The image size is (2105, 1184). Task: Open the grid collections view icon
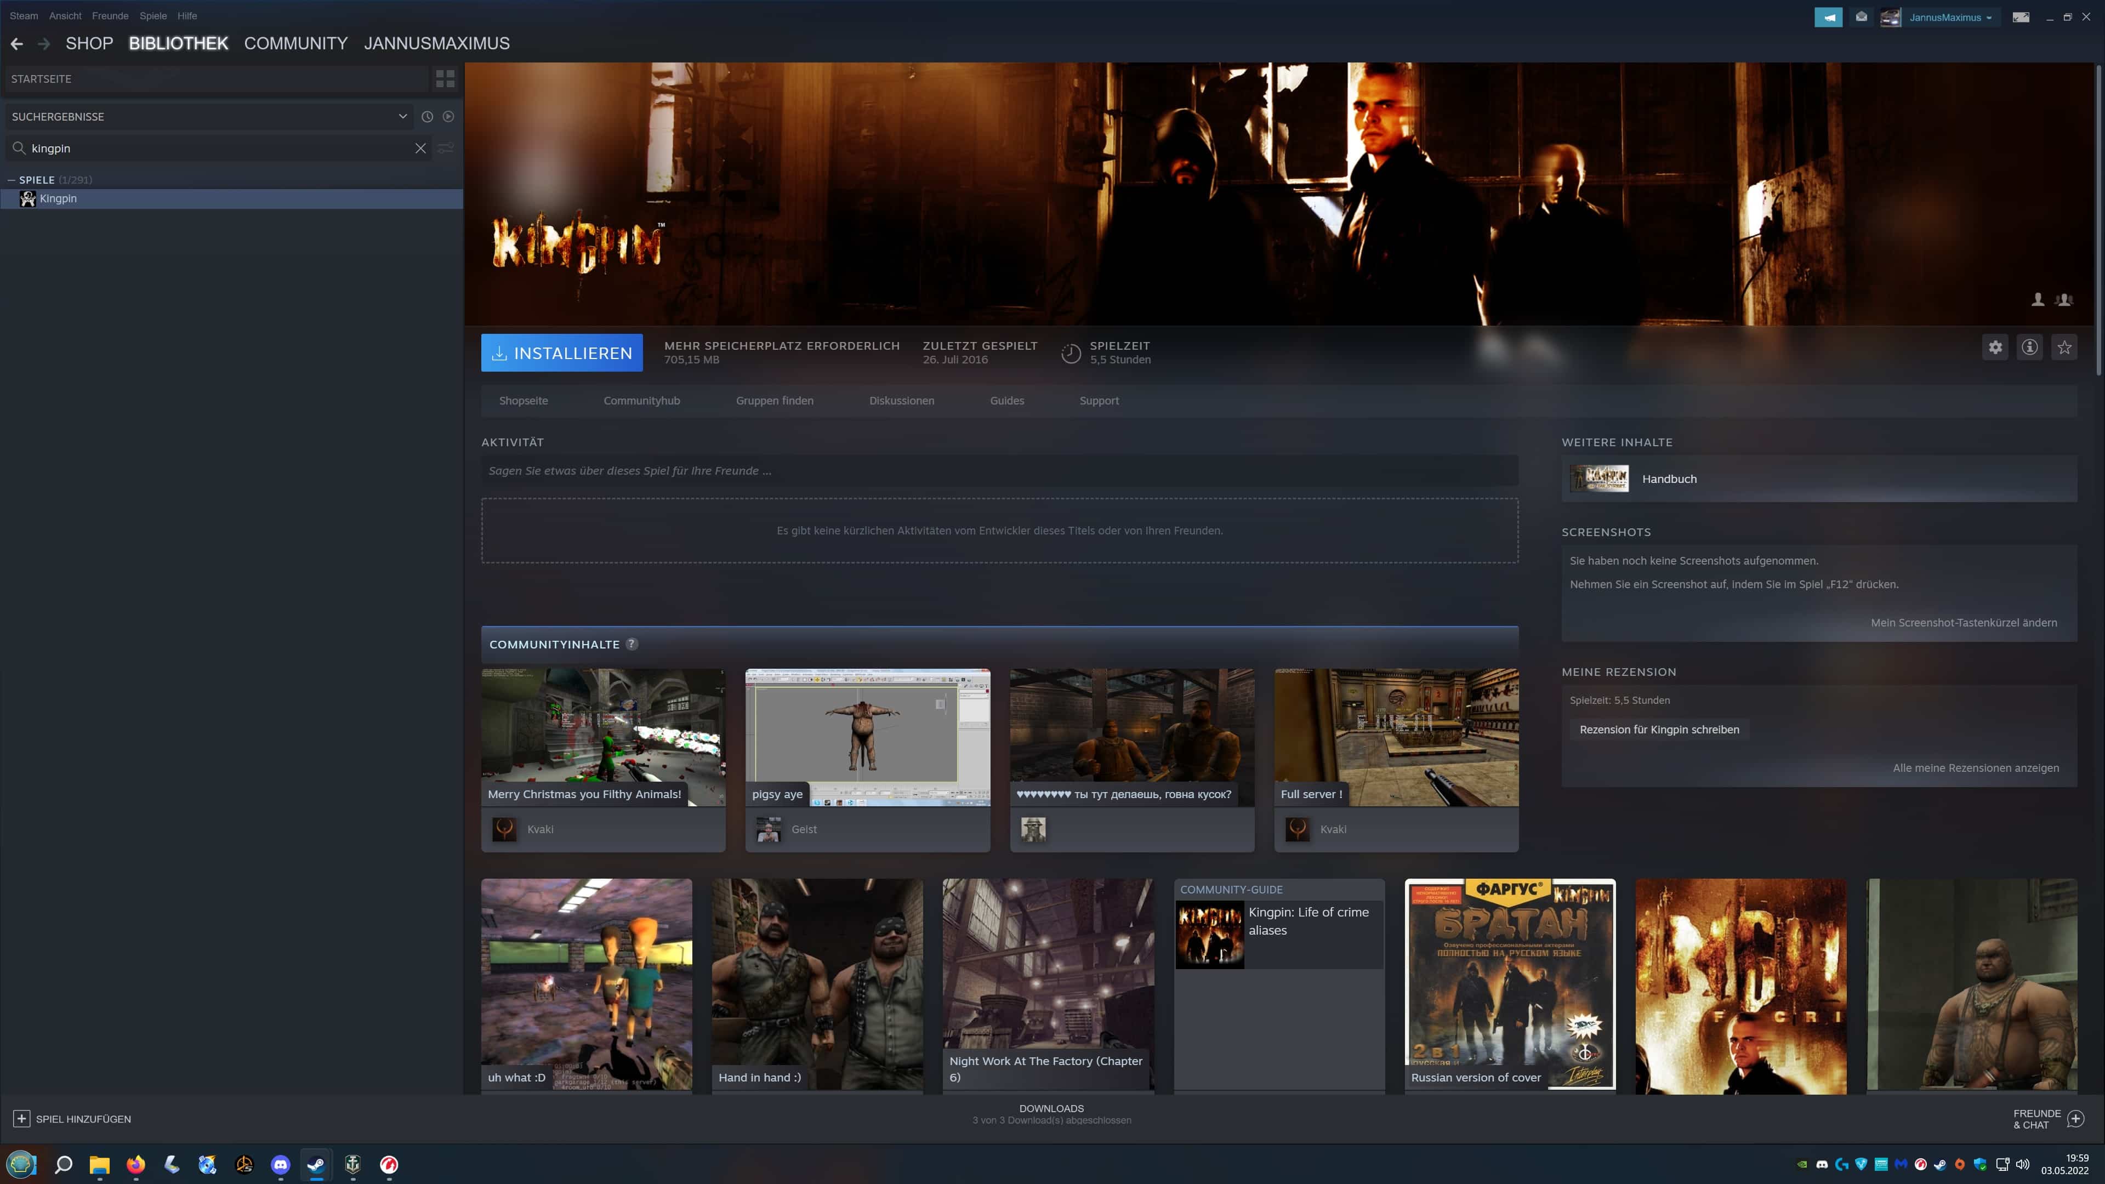pyautogui.click(x=445, y=78)
